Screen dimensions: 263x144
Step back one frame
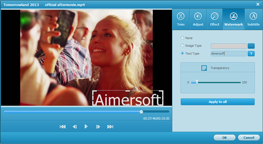[75, 127]
